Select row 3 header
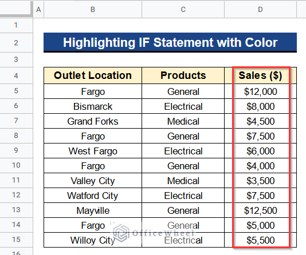This screenshot has width=306, height=255. [x=16, y=59]
